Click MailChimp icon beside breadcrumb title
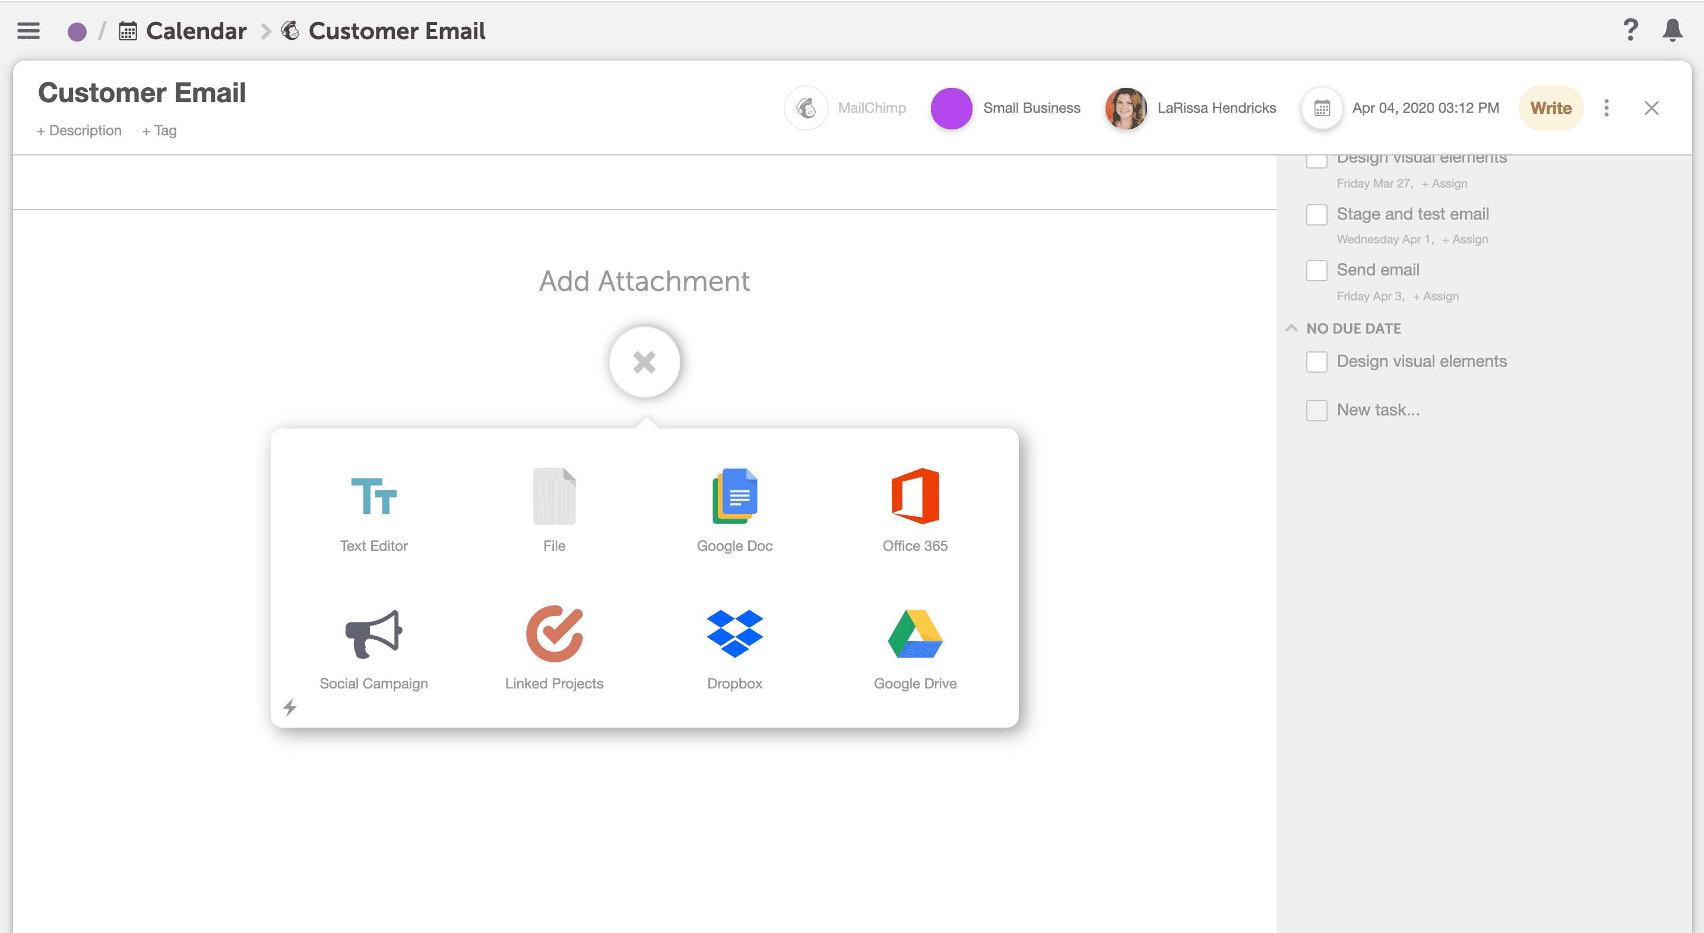 (x=290, y=30)
